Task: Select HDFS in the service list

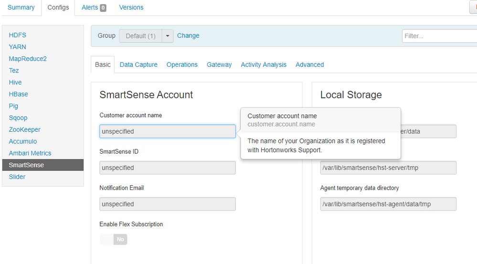Action: point(18,35)
